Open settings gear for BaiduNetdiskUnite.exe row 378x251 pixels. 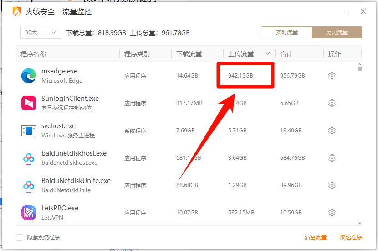[332, 185]
